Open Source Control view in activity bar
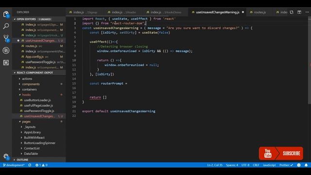The image size is (311, 175). [6, 38]
